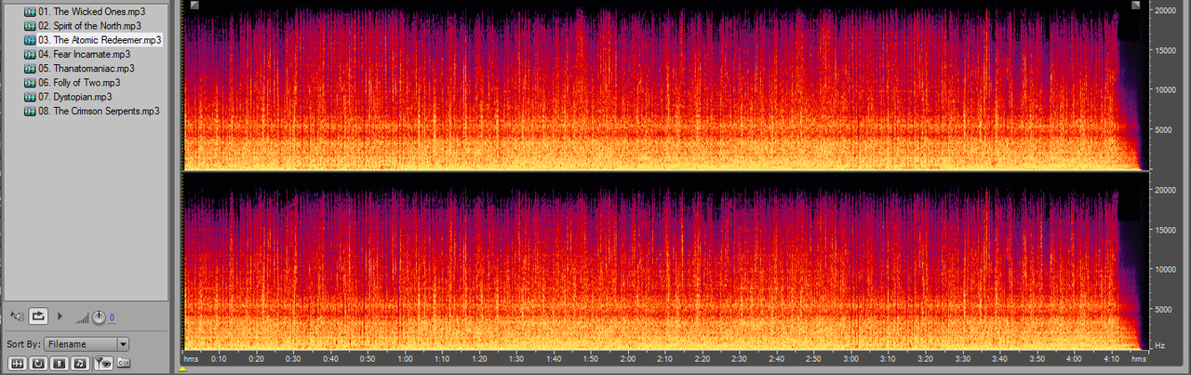Click the right hms label on ruler
Screen dimensions: 1191x375
1139,358
